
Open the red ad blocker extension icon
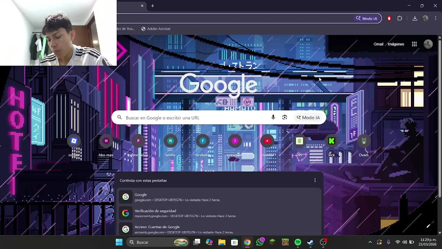coord(389,18)
